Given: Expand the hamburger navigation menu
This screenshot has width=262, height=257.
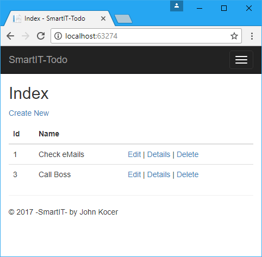Looking at the screenshot, I should pos(241,60).
